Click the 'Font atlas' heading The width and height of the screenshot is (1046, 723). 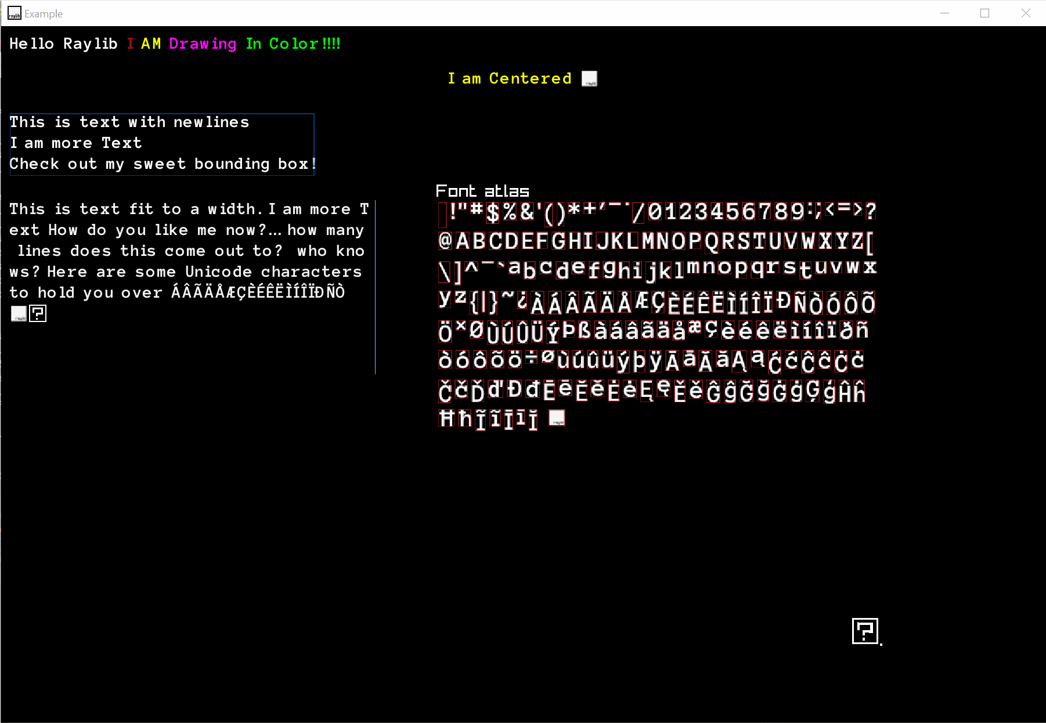tap(482, 191)
